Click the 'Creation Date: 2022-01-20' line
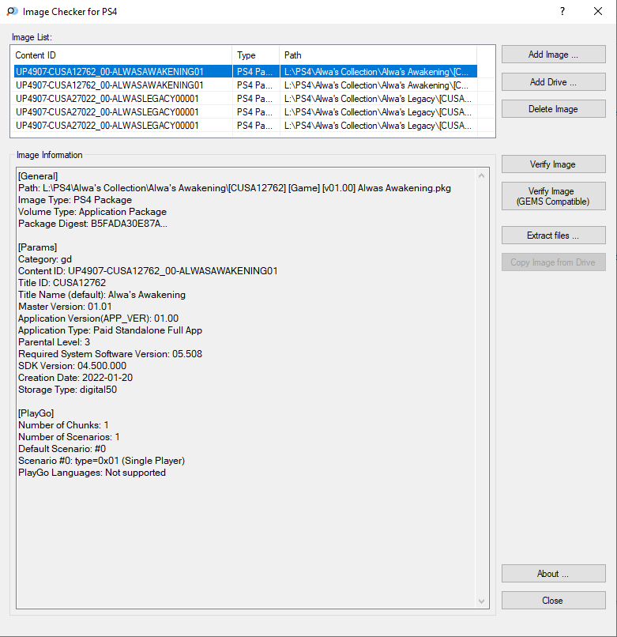This screenshot has height=637, width=617. point(75,378)
